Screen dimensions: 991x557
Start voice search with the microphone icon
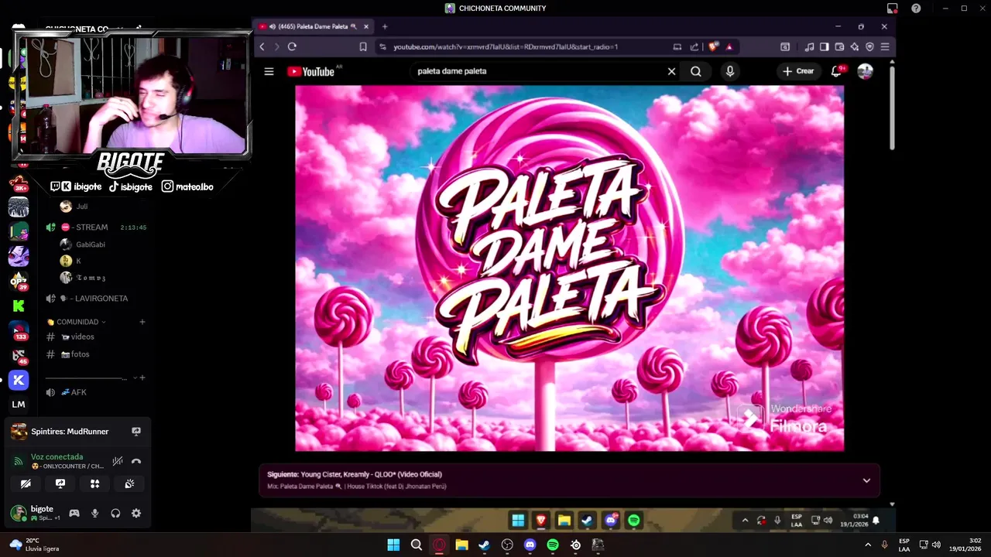point(729,71)
